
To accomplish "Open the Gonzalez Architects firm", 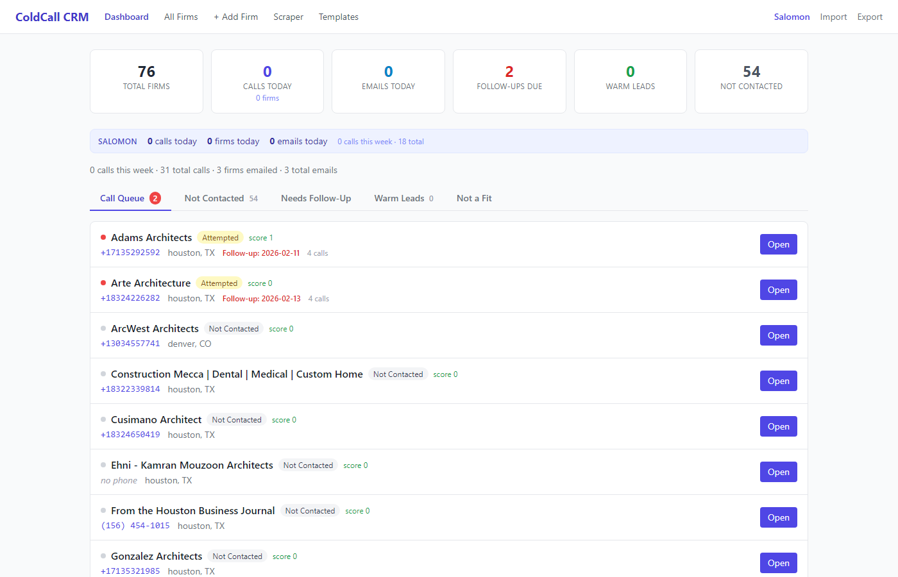I will pos(778,563).
